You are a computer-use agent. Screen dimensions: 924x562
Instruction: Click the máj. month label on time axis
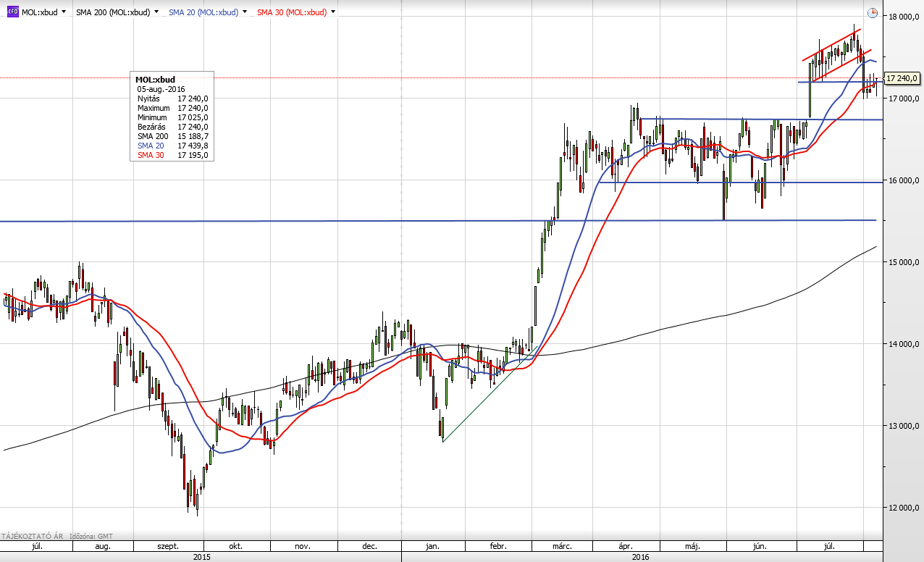pyautogui.click(x=694, y=546)
